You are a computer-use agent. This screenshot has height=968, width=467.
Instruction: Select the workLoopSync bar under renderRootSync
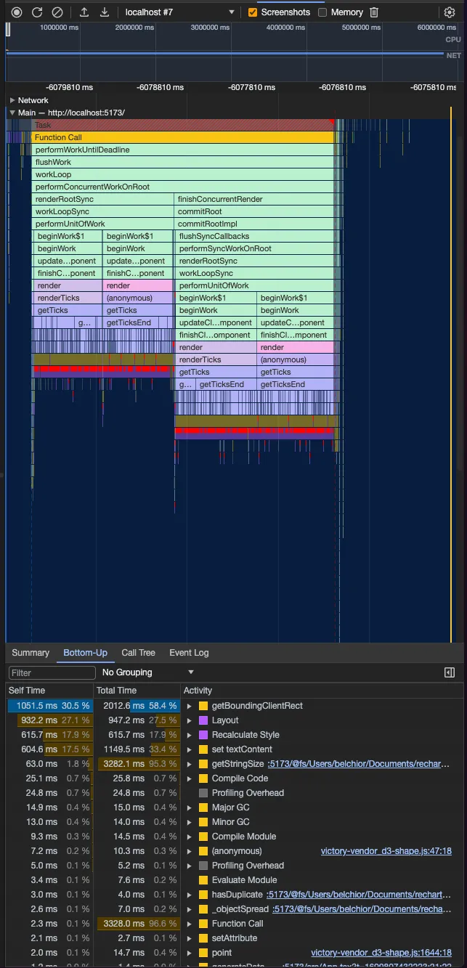pyautogui.click(x=103, y=211)
